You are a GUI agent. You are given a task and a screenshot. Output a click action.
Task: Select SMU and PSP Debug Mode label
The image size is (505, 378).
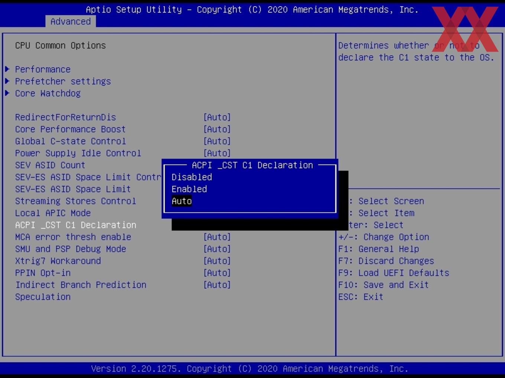[70, 249]
